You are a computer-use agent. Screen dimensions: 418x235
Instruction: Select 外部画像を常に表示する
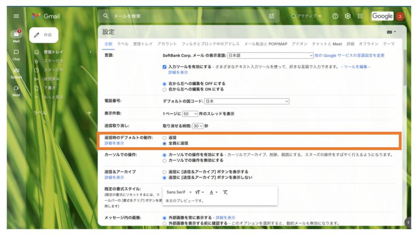pyautogui.click(x=164, y=218)
